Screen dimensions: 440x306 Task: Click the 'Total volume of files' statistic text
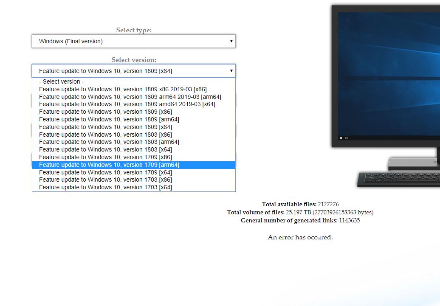click(x=300, y=212)
